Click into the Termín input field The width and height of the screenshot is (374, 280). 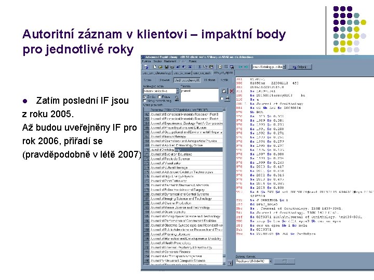(199, 95)
